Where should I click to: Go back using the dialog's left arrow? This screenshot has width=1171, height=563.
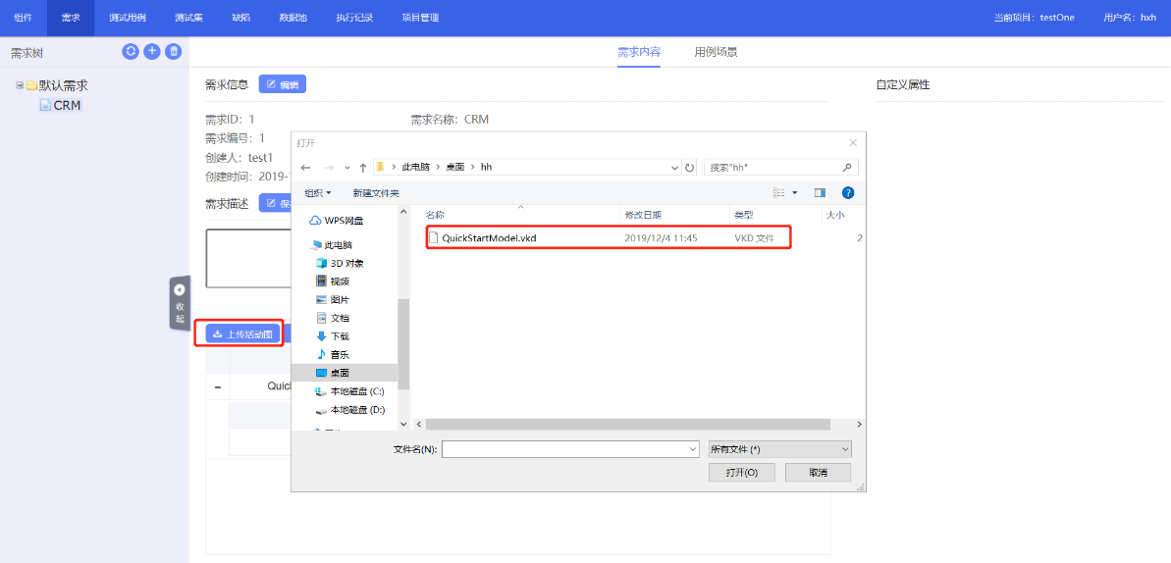(x=306, y=168)
